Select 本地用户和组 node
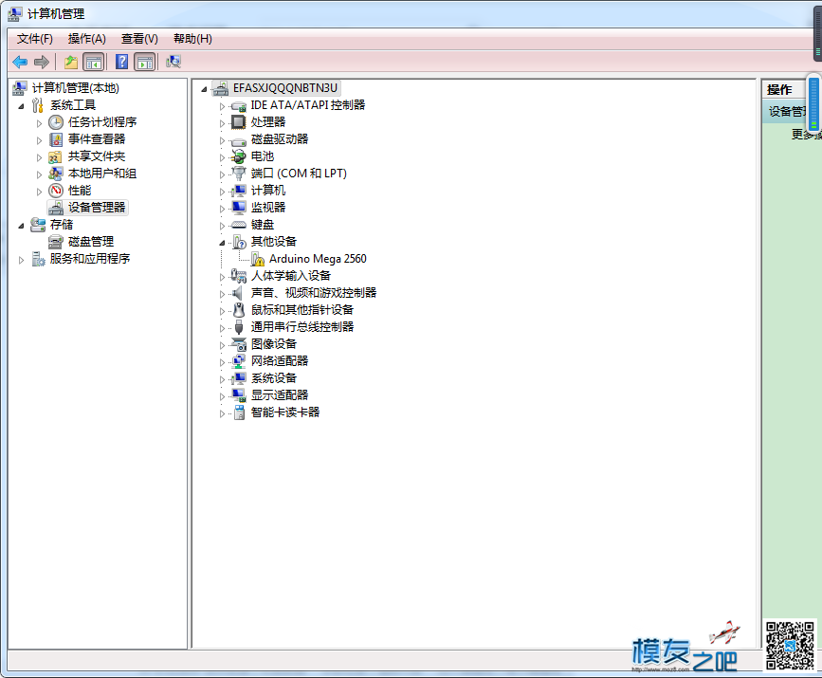 102,174
